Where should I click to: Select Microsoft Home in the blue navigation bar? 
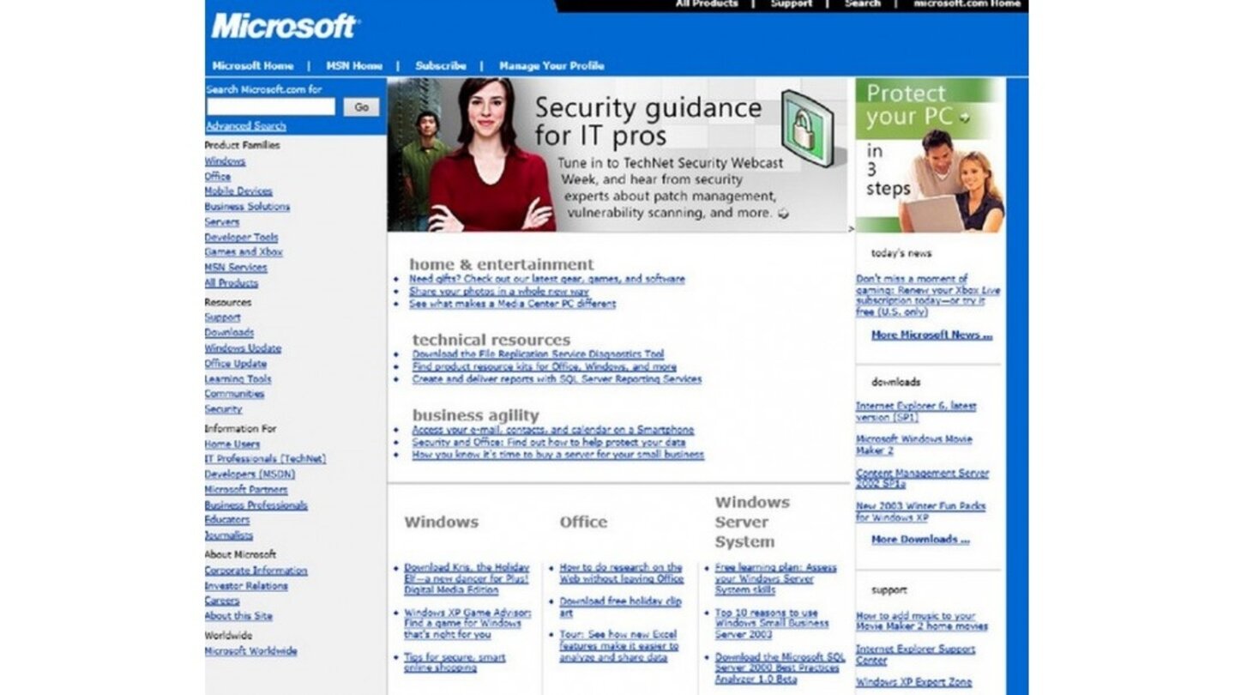pyautogui.click(x=253, y=66)
